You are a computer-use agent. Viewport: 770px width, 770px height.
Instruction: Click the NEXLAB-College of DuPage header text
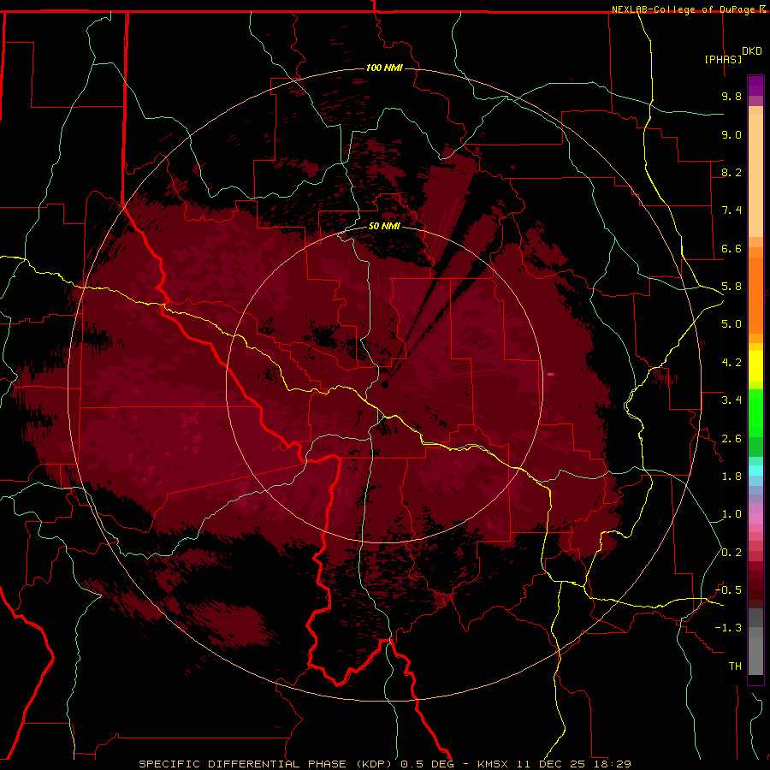pyautogui.click(x=685, y=9)
